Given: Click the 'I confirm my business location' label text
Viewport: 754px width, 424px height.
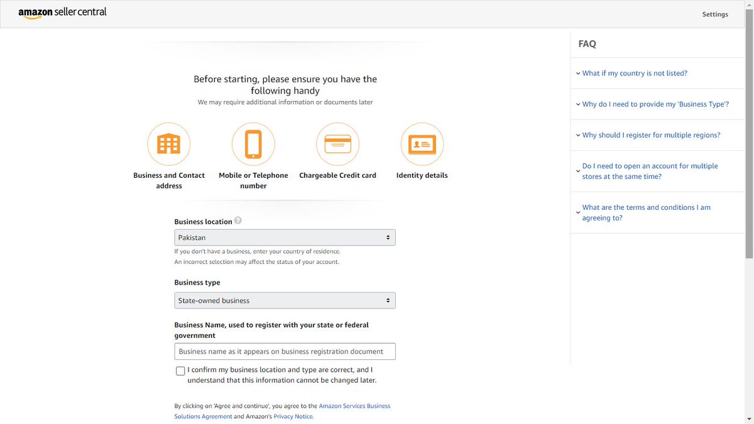Looking at the screenshot, I should (281, 375).
